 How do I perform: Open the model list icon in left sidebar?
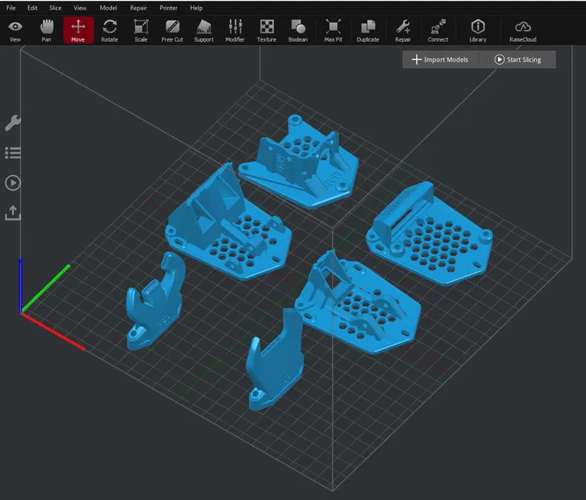(13, 153)
